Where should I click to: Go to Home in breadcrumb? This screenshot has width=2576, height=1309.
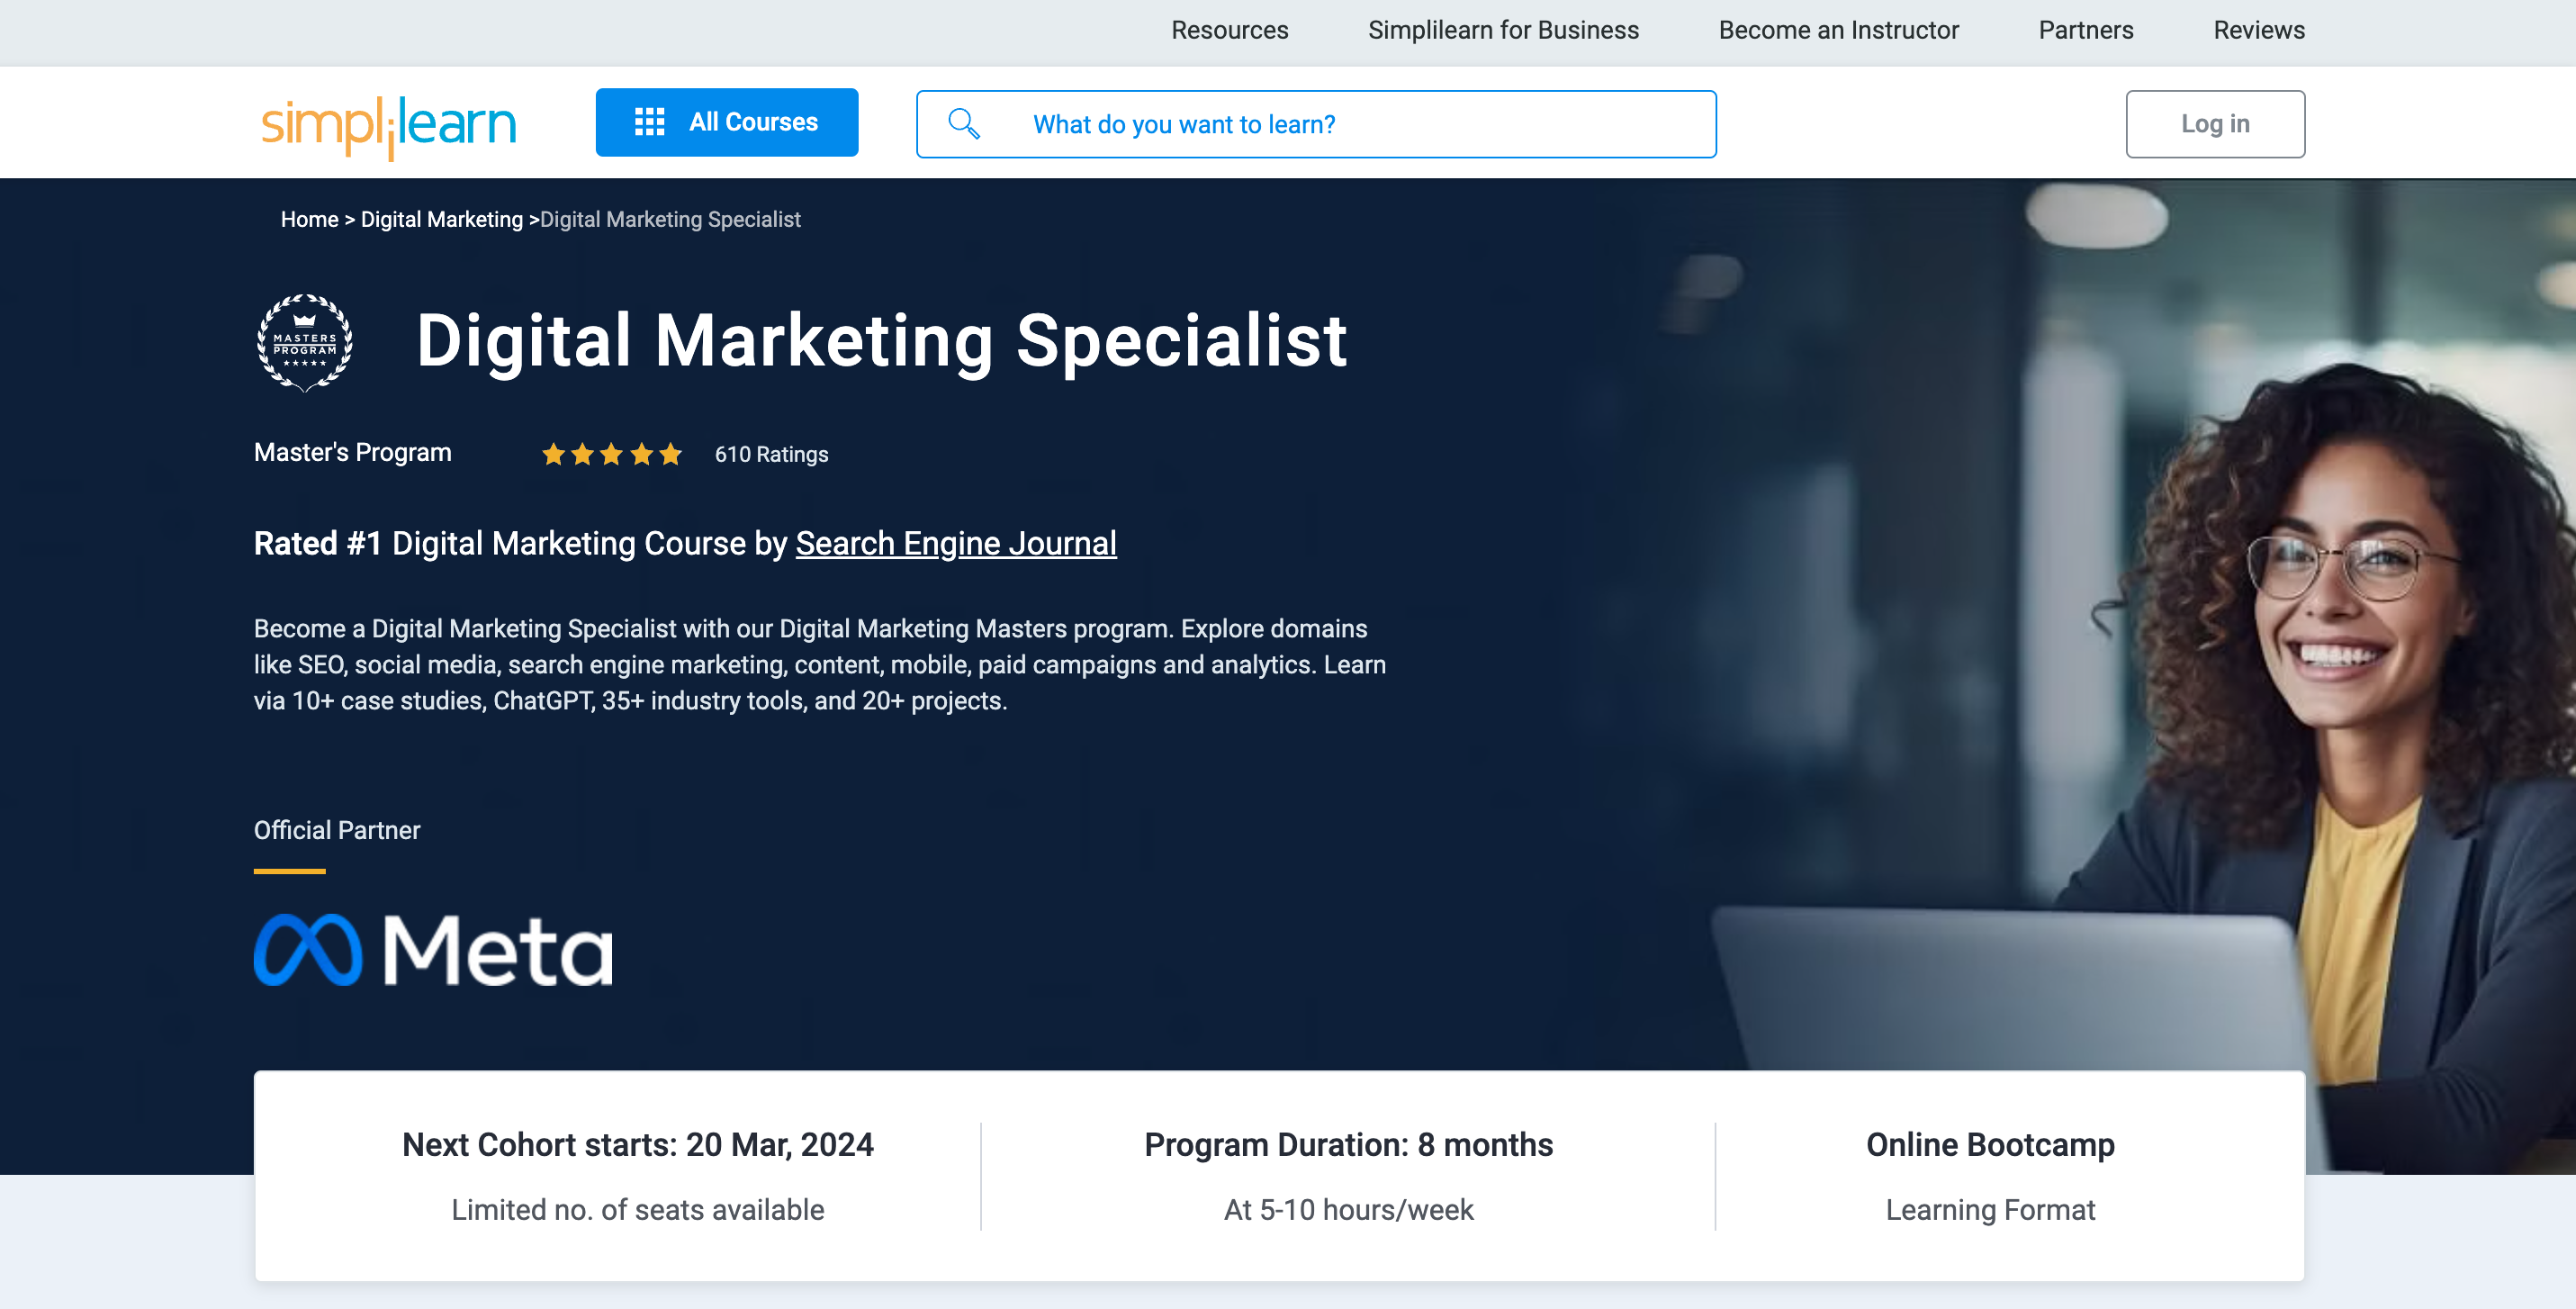(x=309, y=219)
